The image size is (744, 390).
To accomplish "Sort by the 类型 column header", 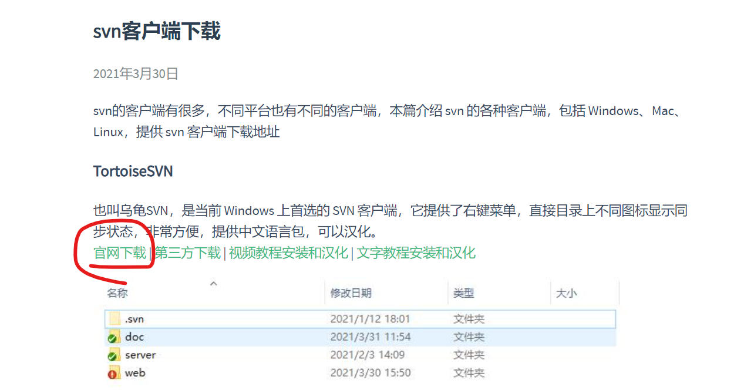I will tap(463, 293).
